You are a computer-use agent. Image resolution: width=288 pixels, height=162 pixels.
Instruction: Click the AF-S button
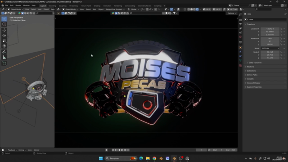tap(207, 9)
